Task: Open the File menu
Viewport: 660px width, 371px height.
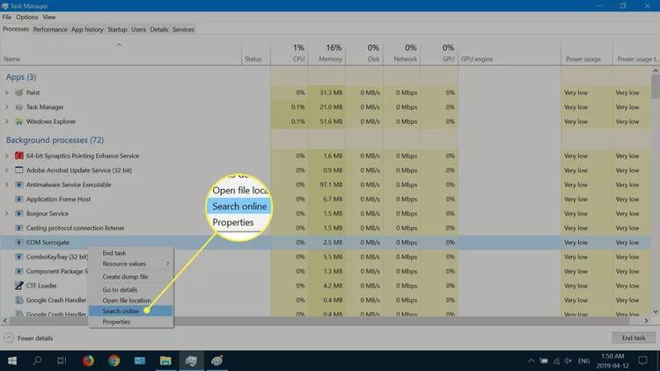Action: click(x=7, y=18)
